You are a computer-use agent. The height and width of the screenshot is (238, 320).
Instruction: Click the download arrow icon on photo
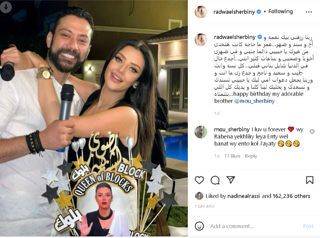(x=6, y=7)
